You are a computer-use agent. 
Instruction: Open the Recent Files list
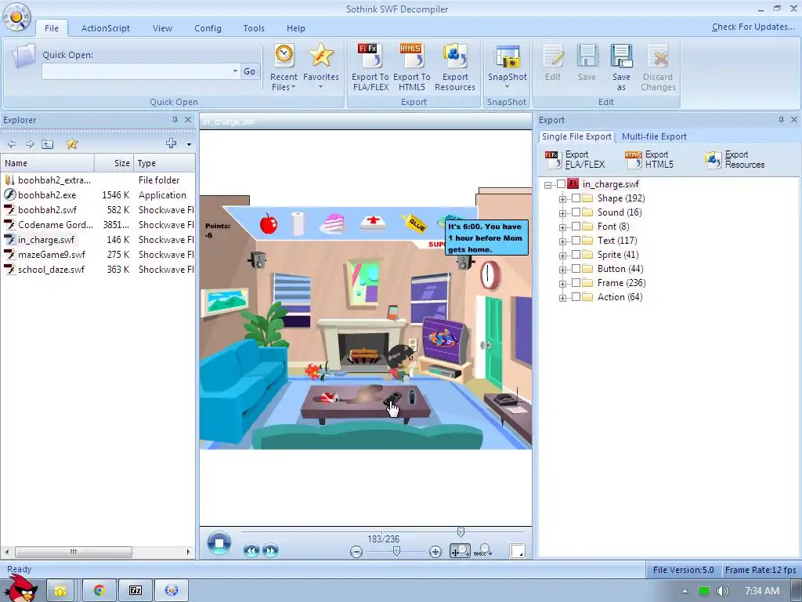(284, 67)
